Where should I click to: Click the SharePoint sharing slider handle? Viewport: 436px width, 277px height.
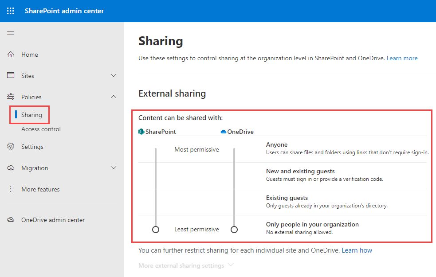[156, 230]
